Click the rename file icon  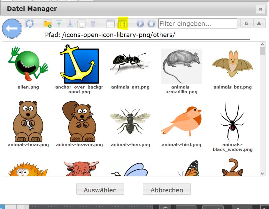point(82,24)
